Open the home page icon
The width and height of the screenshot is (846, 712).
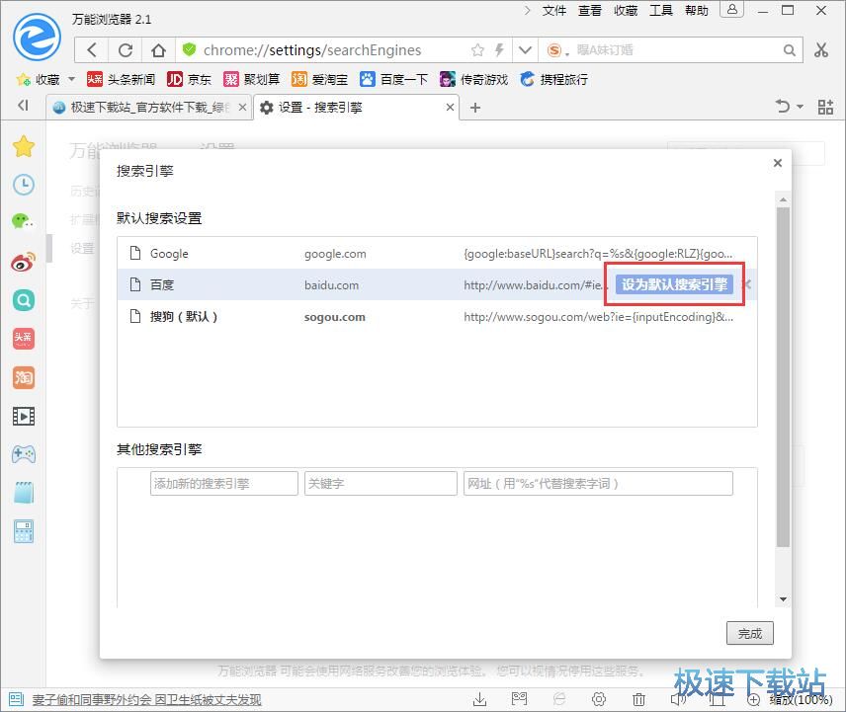158,50
